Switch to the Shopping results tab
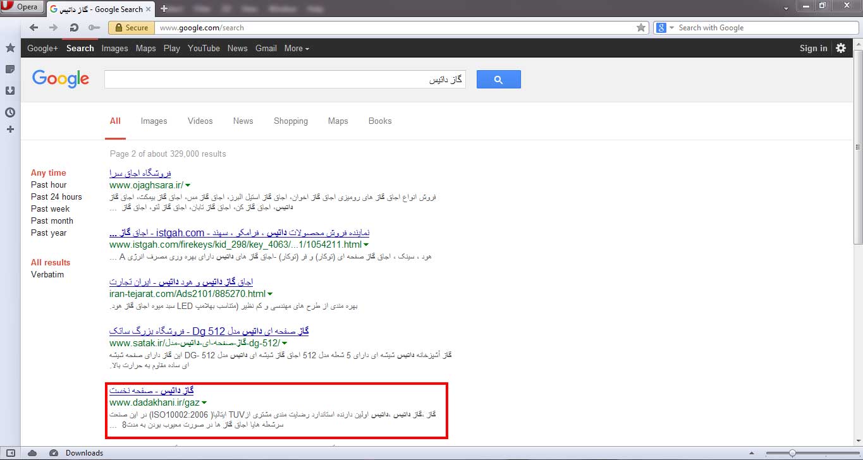 291,121
